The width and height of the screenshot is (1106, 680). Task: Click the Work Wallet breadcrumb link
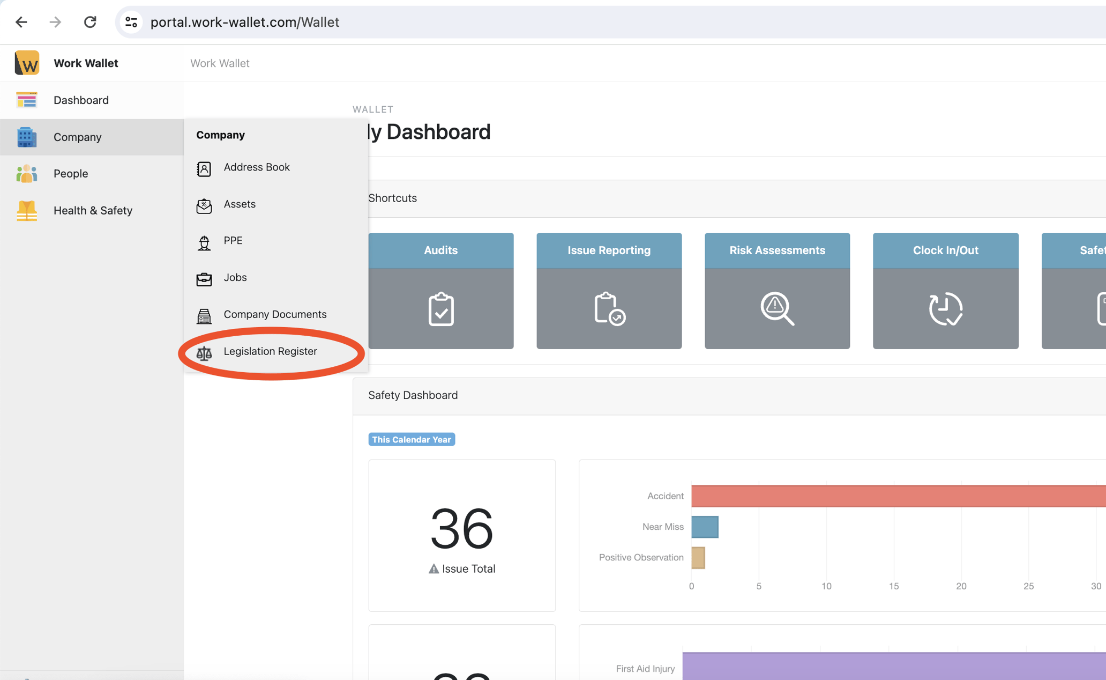pos(220,63)
